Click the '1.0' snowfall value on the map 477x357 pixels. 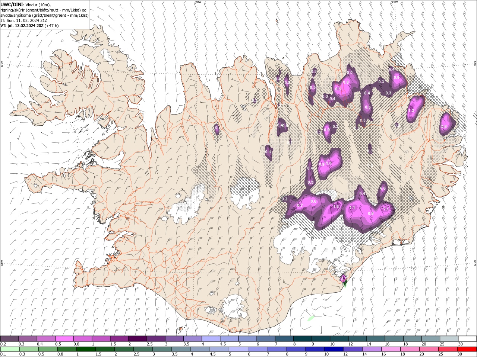coord(329,163)
